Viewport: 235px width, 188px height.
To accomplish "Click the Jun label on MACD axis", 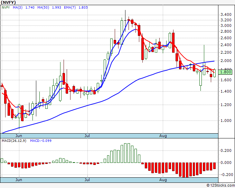I will click(19, 180).
